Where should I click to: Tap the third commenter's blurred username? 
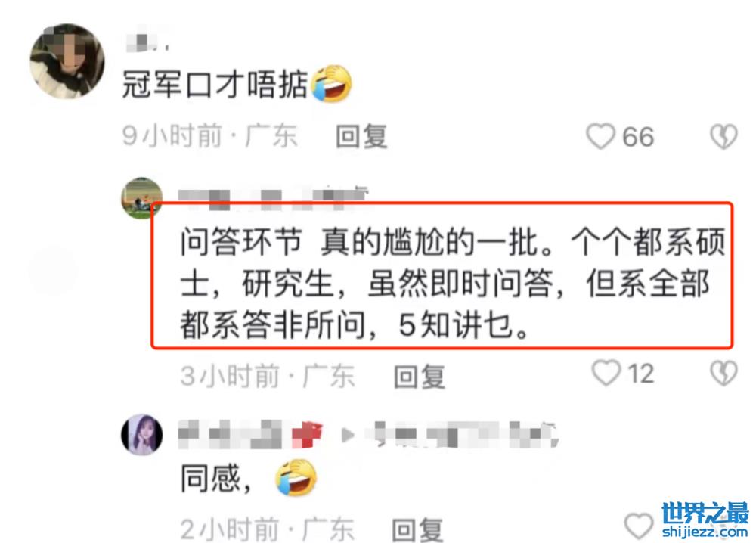(249, 435)
